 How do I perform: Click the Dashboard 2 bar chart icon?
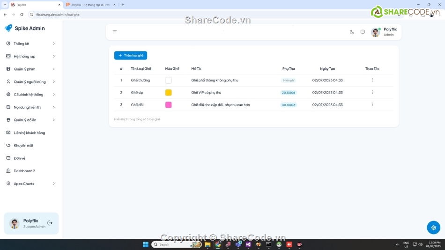[8, 171]
